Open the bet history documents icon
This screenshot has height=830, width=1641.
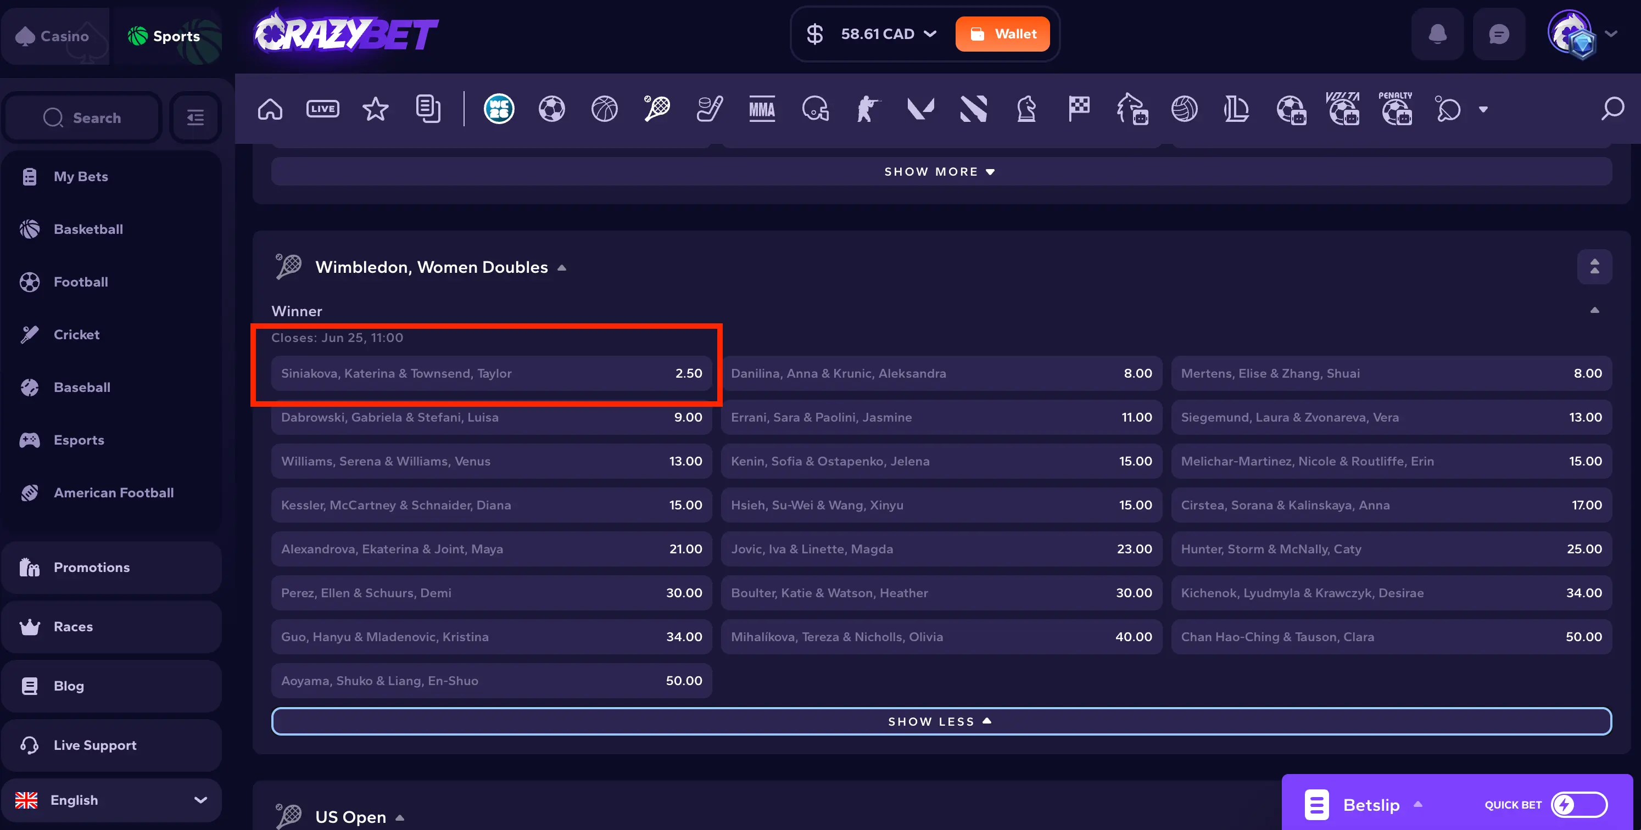[428, 109]
